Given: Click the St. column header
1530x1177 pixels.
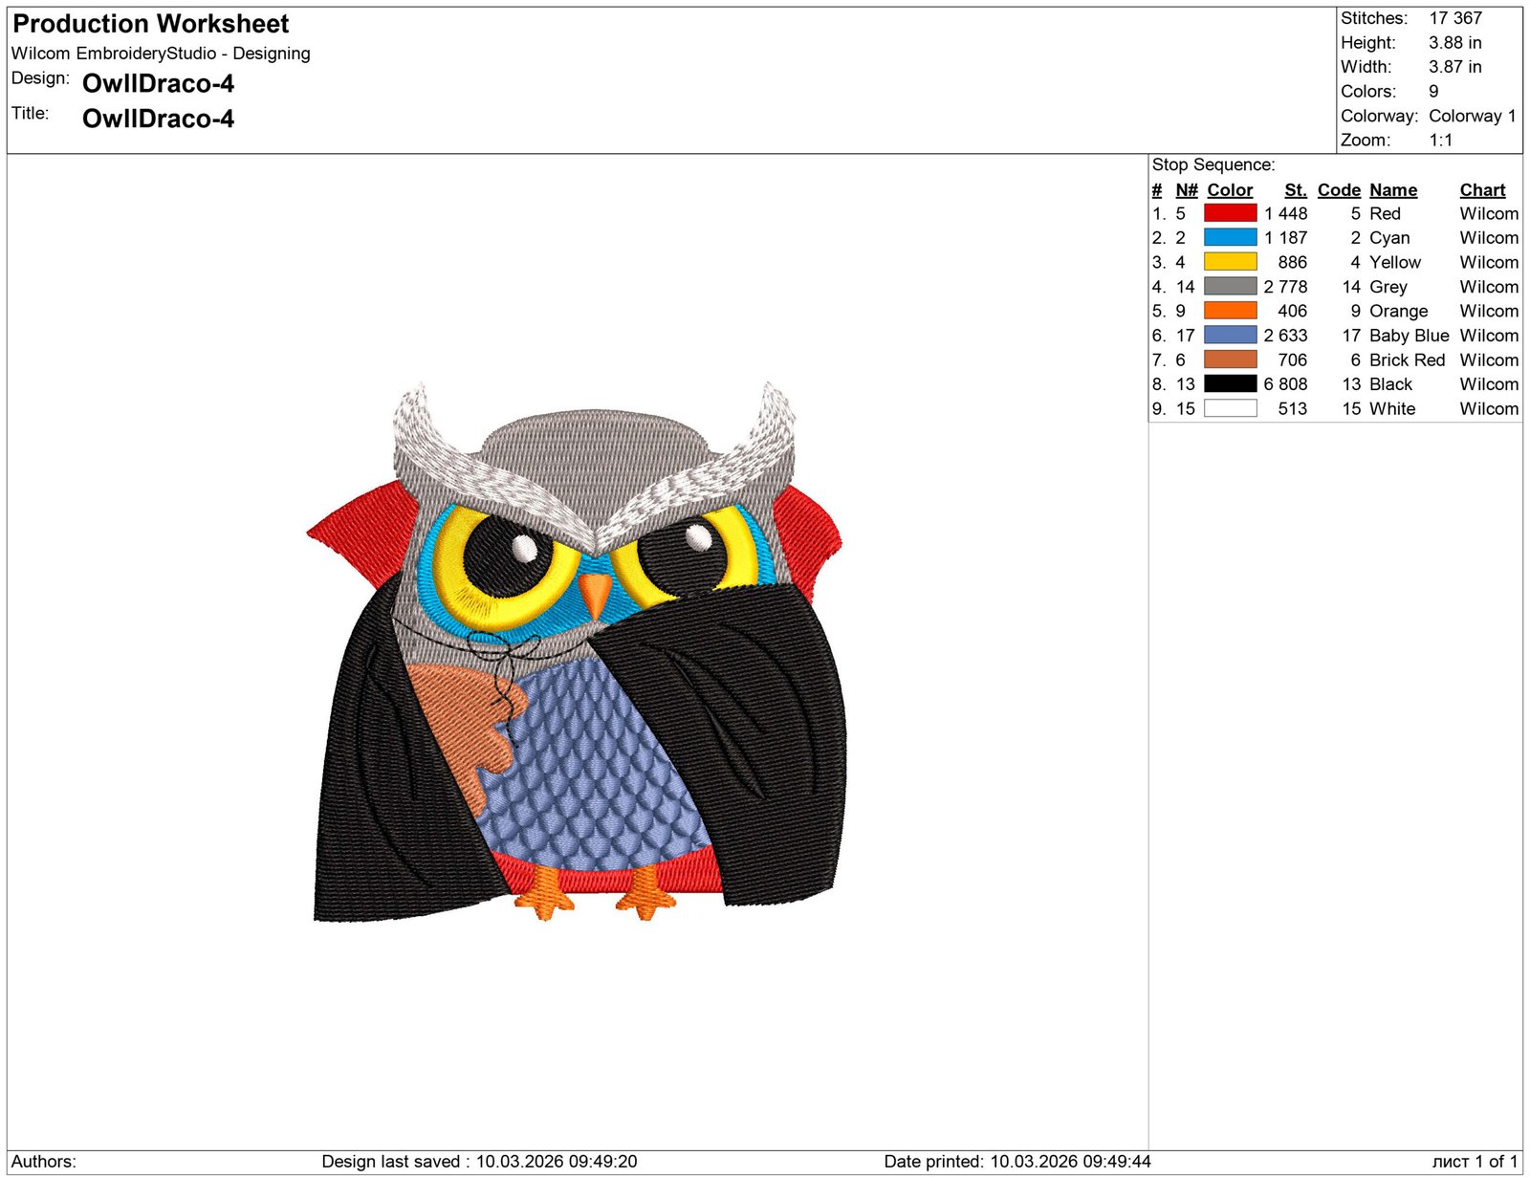Looking at the screenshot, I should [x=1296, y=190].
